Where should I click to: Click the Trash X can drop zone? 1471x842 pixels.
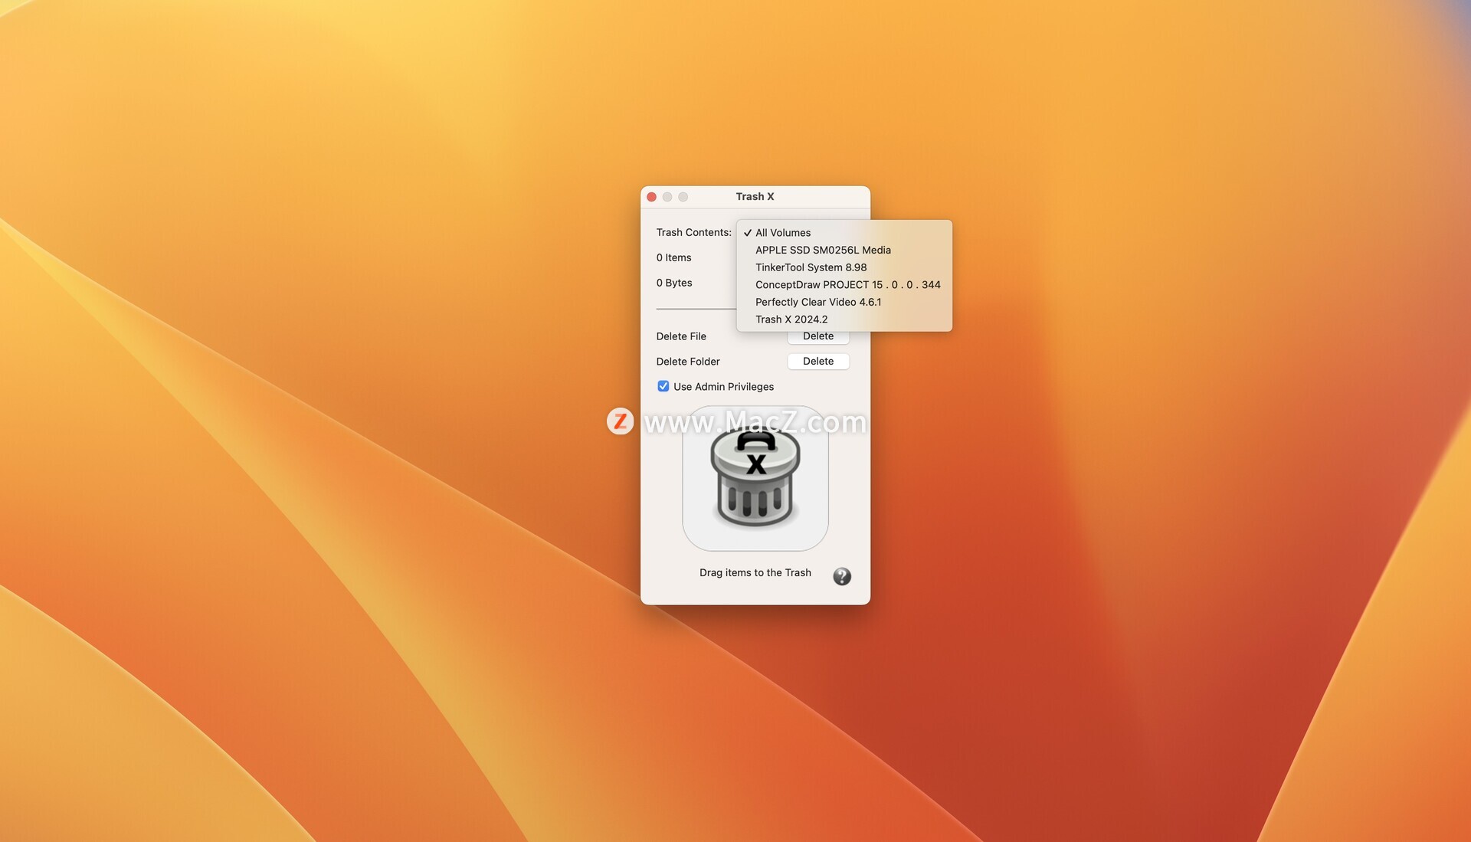755,478
